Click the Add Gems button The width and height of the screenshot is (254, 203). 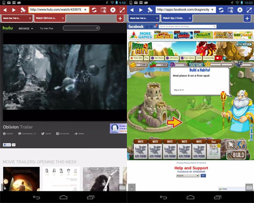point(196,64)
